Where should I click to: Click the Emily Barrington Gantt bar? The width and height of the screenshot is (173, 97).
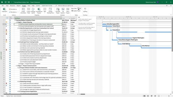(104, 24)
